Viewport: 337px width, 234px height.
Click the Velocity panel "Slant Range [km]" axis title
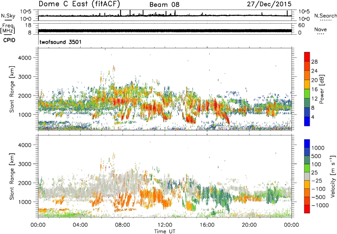pos(12,176)
